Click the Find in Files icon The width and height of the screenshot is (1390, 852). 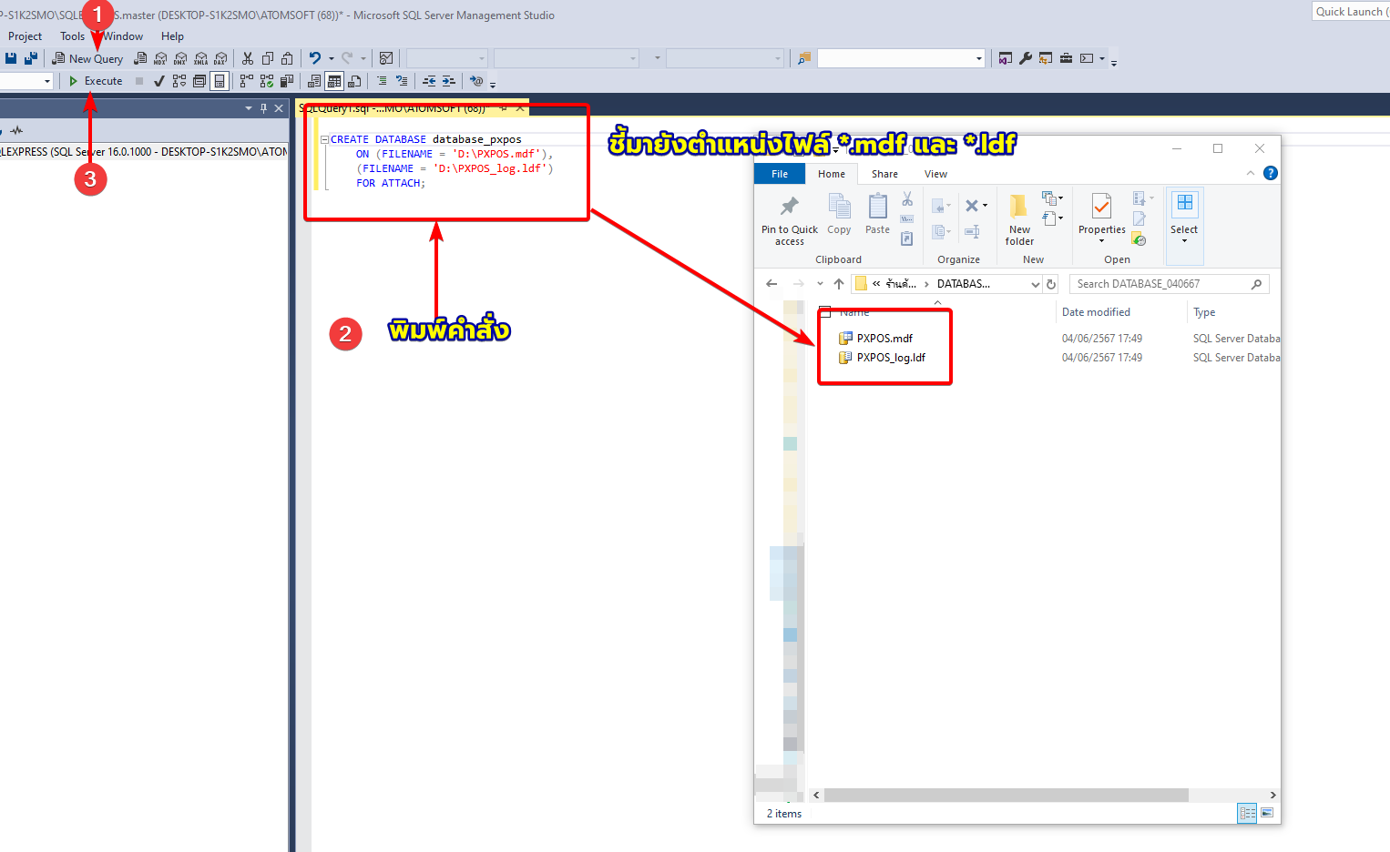point(803,58)
